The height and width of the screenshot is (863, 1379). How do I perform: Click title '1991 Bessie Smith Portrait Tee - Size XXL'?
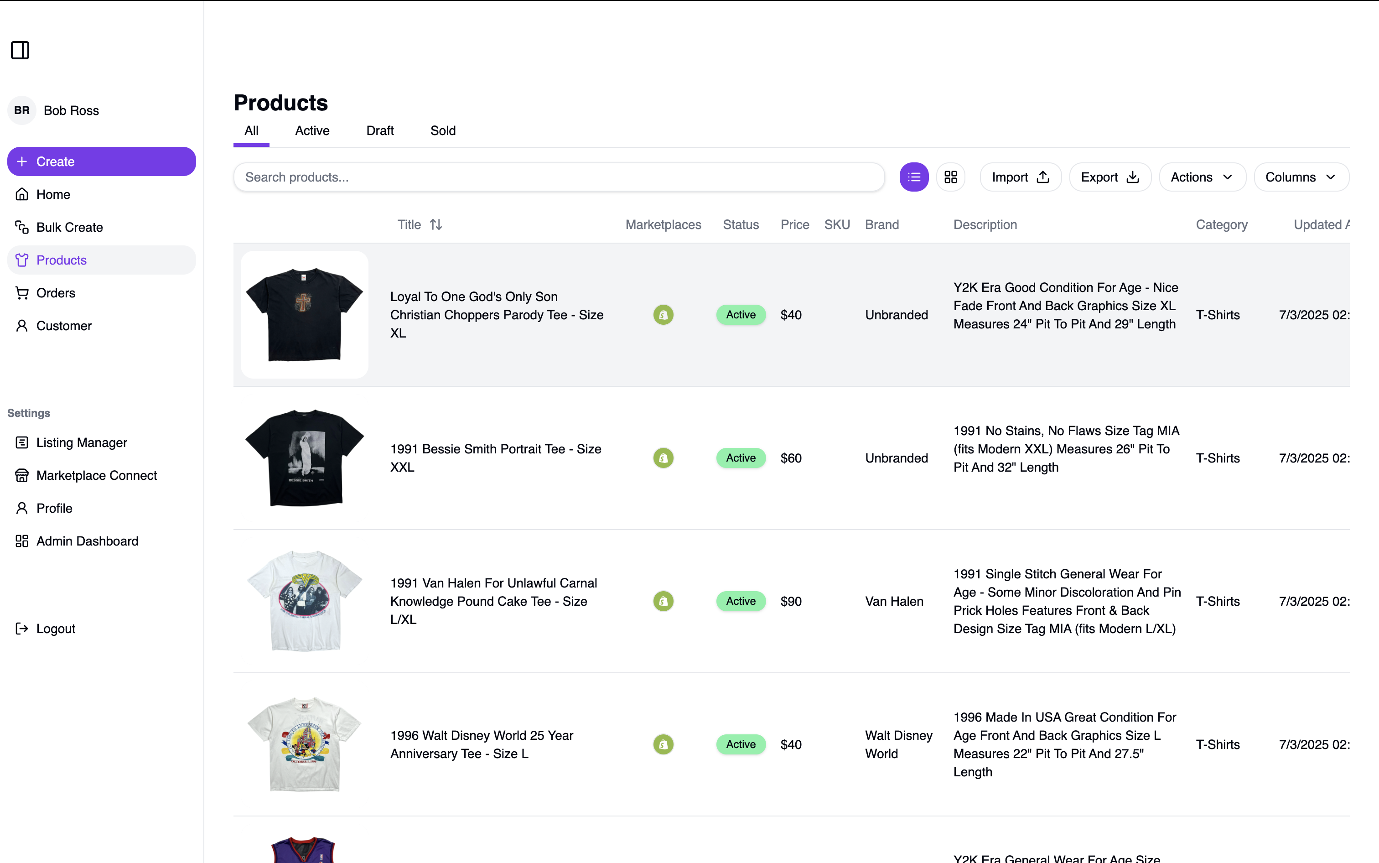[496, 458]
